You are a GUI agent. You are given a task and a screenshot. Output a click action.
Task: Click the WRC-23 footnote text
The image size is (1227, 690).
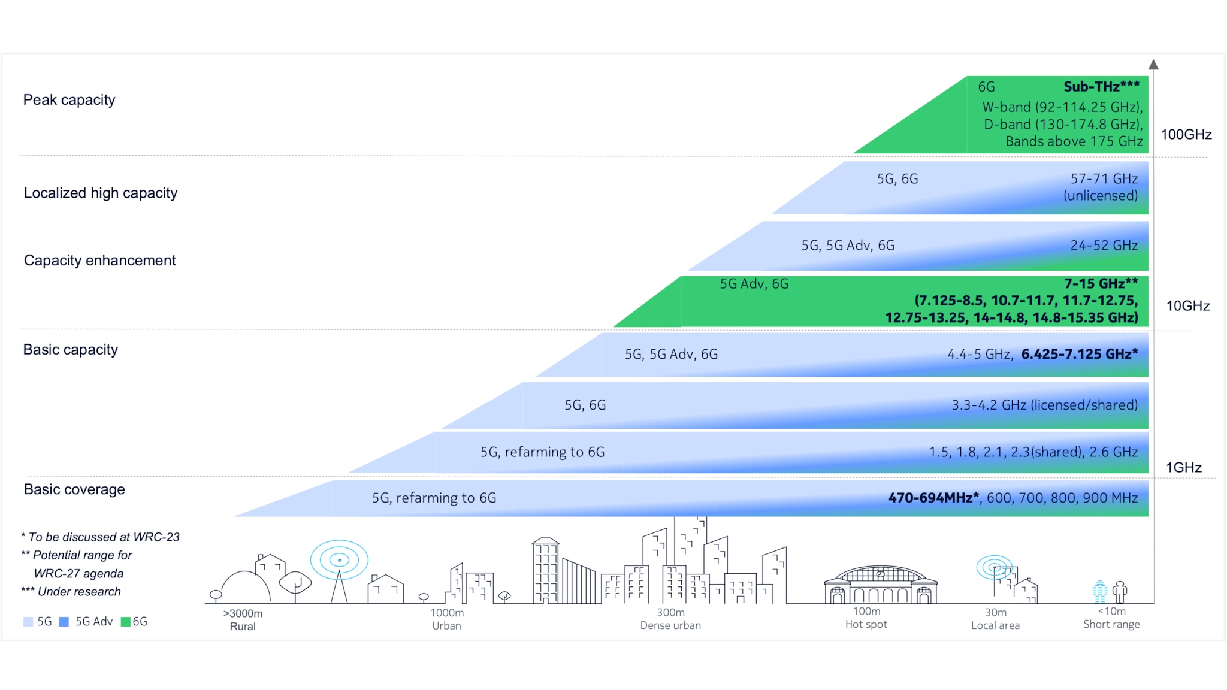click(x=101, y=537)
